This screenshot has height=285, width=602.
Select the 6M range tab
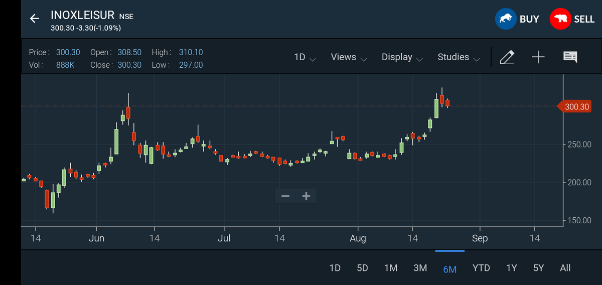[x=450, y=268]
